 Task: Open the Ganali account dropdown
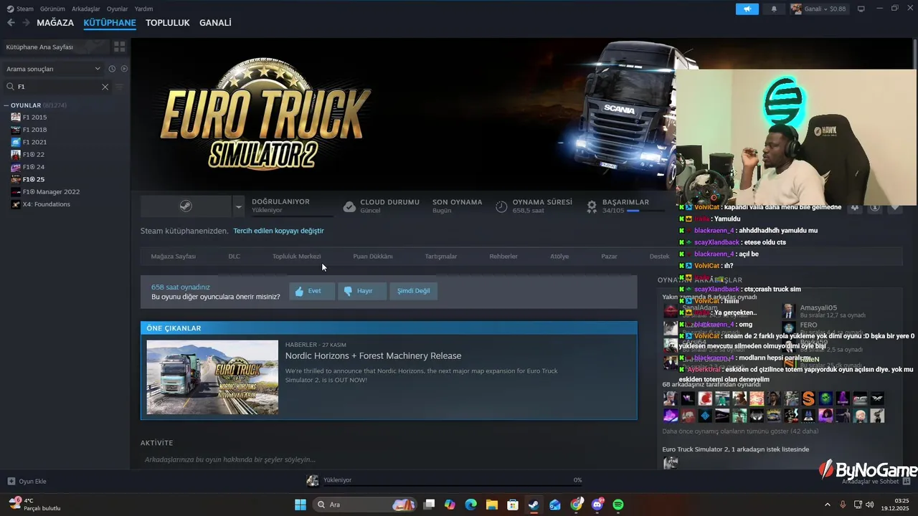[x=818, y=9]
